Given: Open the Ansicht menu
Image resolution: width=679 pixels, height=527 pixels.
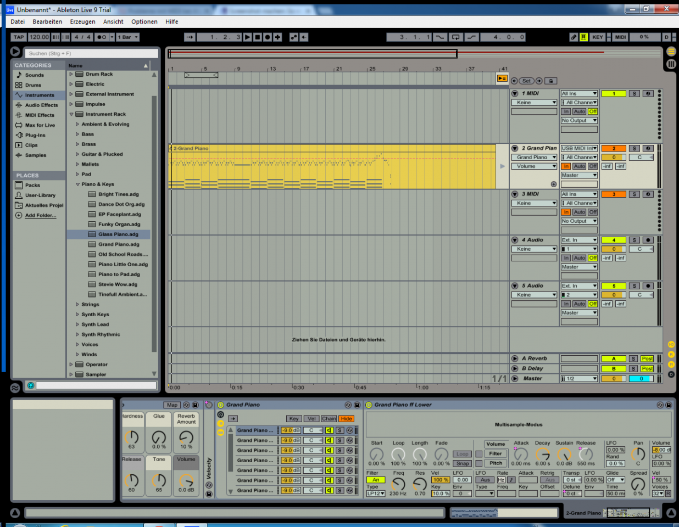Looking at the screenshot, I should 113,22.
